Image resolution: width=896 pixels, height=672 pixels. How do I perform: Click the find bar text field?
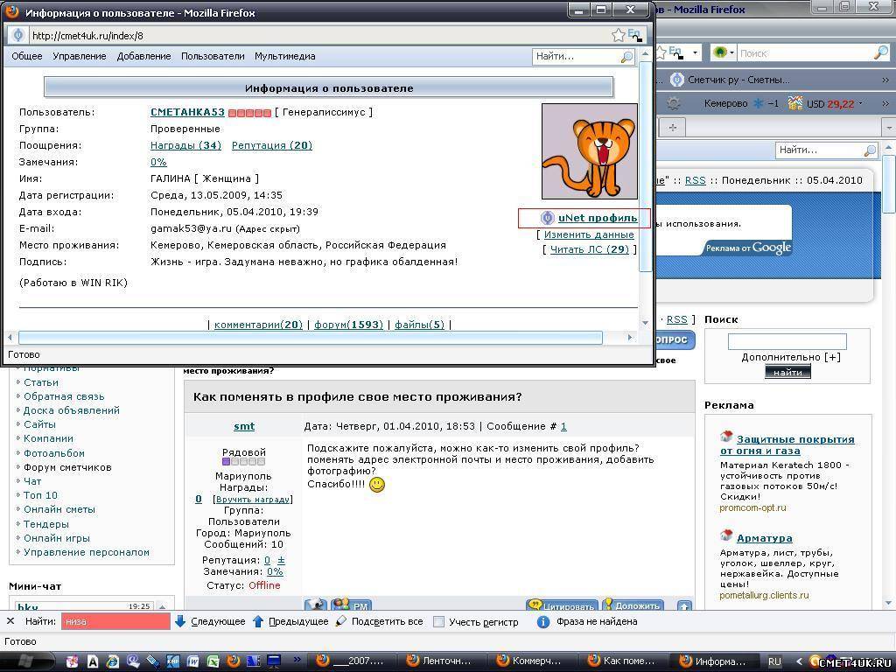115,621
